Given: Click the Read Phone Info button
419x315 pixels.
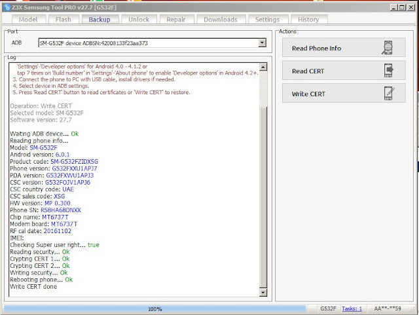Looking at the screenshot, I should pyautogui.click(x=344, y=48).
